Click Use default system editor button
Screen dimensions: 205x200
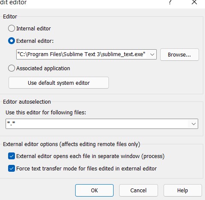[x=59, y=83]
